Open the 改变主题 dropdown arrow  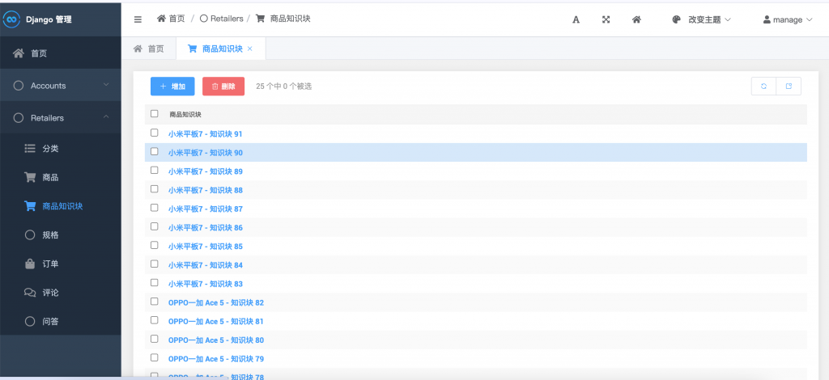[728, 19]
